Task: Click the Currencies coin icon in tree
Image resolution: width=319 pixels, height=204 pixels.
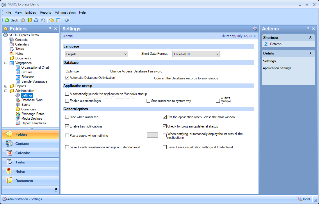Action: [18, 109]
